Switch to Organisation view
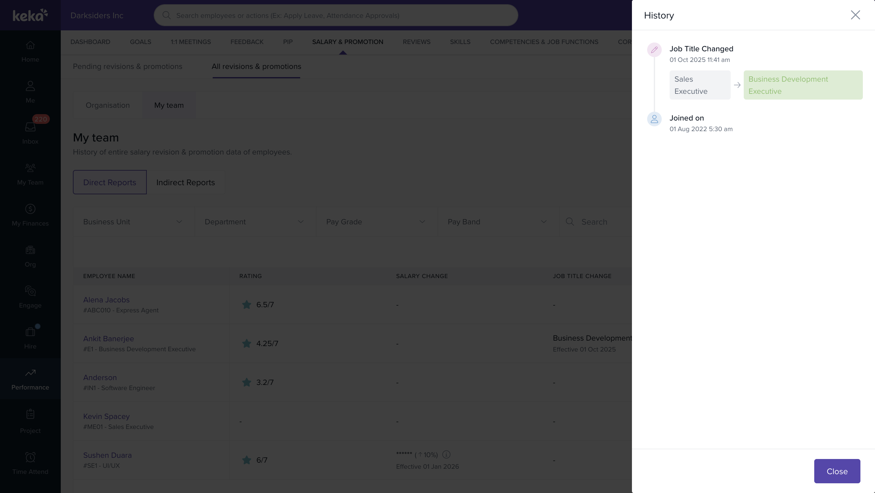This screenshot has width=875, height=493. click(108, 105)
